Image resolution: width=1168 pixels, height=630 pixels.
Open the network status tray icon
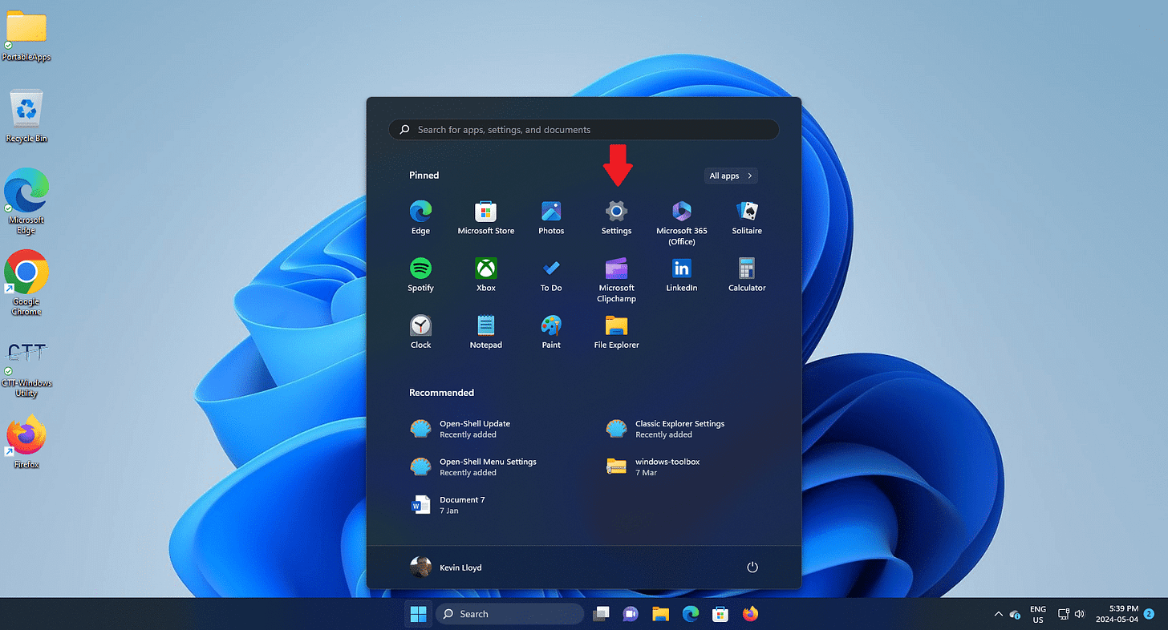coord(1064,614)
